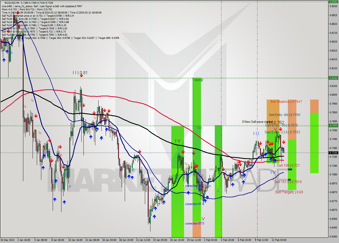Click the green 0.7650 price tag on axis
339x243 pixels.
[x=333, y=125]
